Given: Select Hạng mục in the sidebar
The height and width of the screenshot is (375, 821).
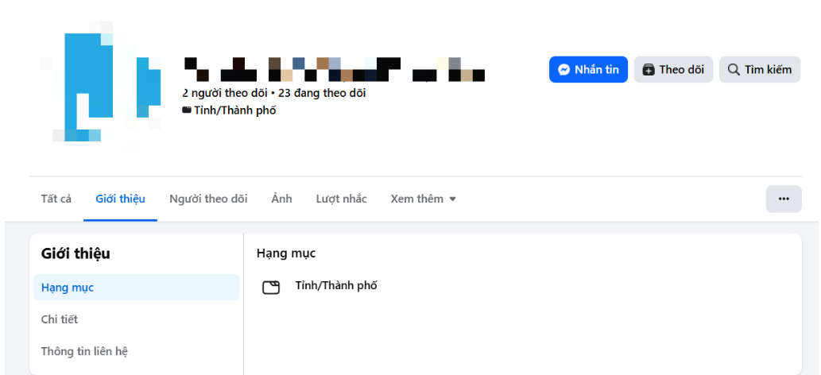Looking at the screenshot, I should [136, 287].
